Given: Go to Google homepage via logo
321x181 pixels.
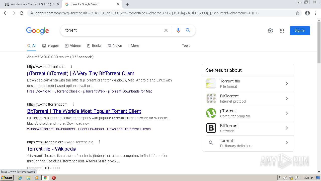Looking at the screenshot, I should point(38,31).
